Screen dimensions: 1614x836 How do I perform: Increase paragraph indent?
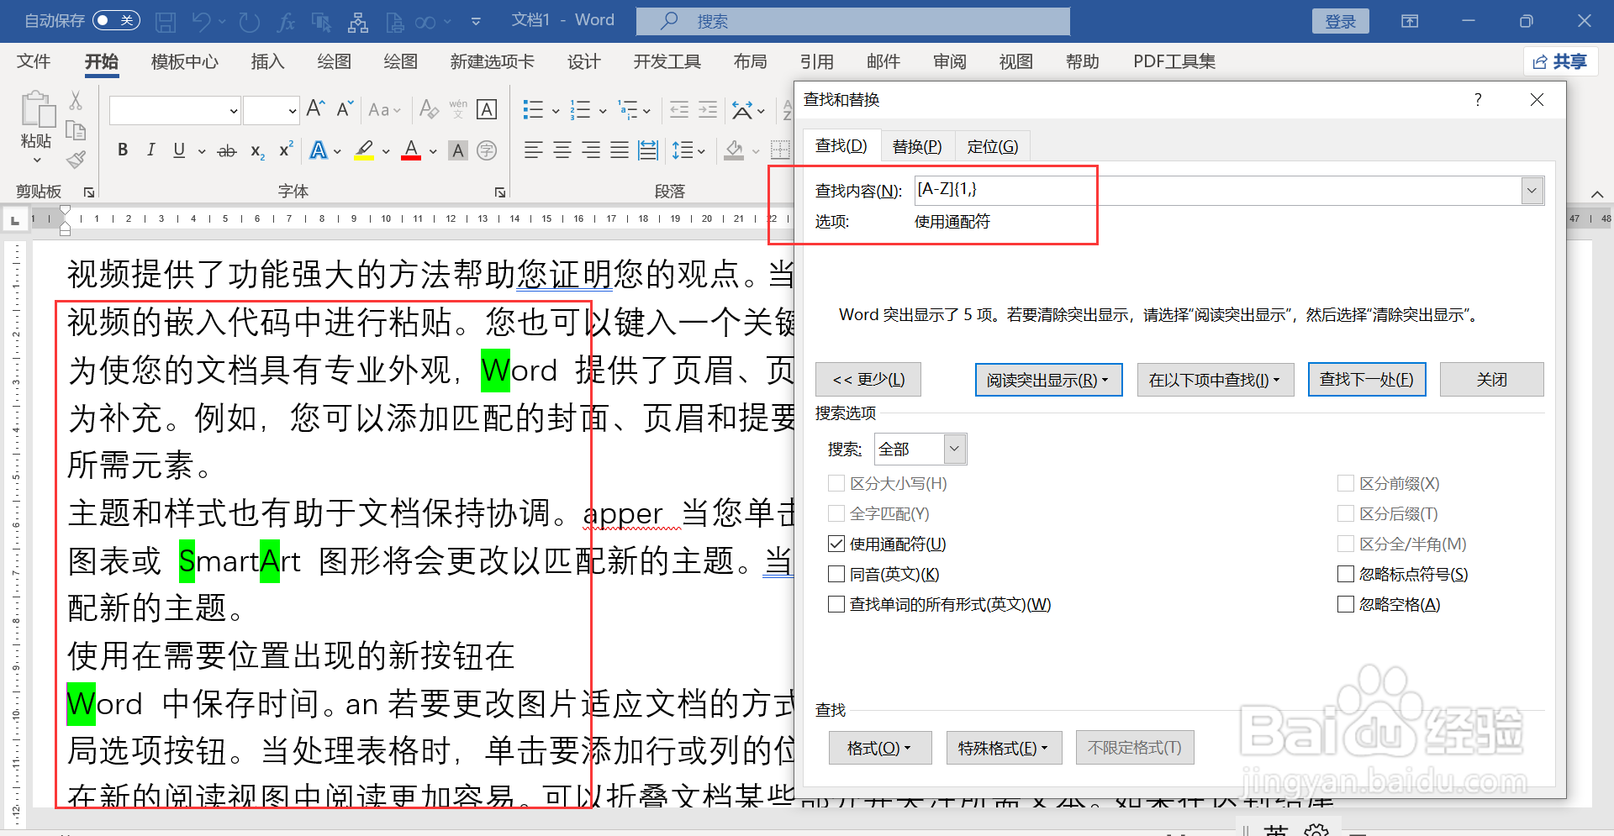point(708,109)
